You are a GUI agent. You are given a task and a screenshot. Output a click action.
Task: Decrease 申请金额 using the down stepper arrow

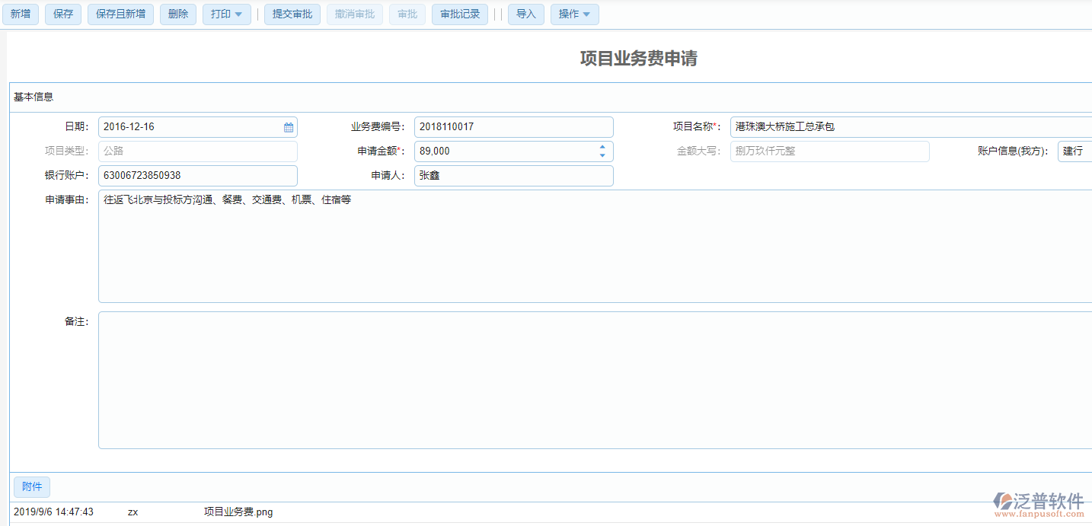(x=602, y=155)
